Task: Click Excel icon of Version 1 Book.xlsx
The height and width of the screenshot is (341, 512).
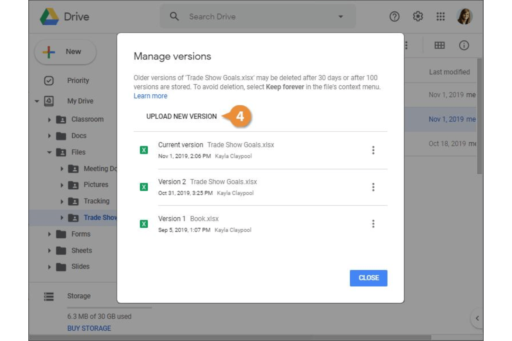Action: (144, 224)
